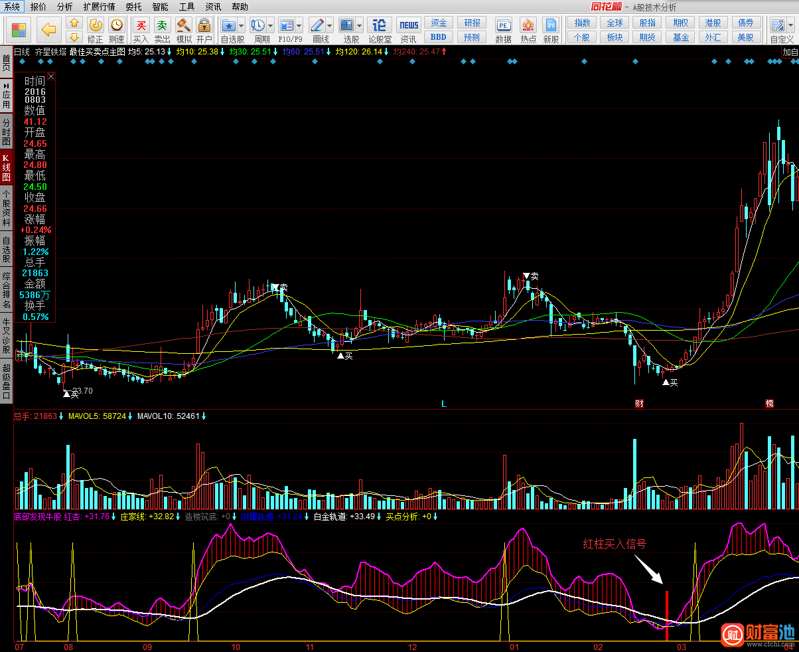Open 模拟 trading gavel icon
799x652 pixels.
tap(183, 26)
